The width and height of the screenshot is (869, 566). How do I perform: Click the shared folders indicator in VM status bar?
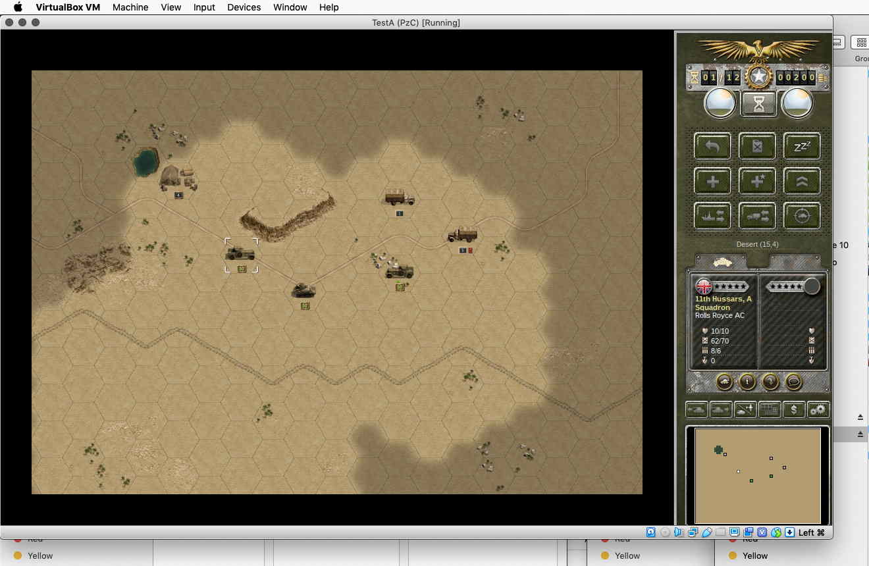721,532
